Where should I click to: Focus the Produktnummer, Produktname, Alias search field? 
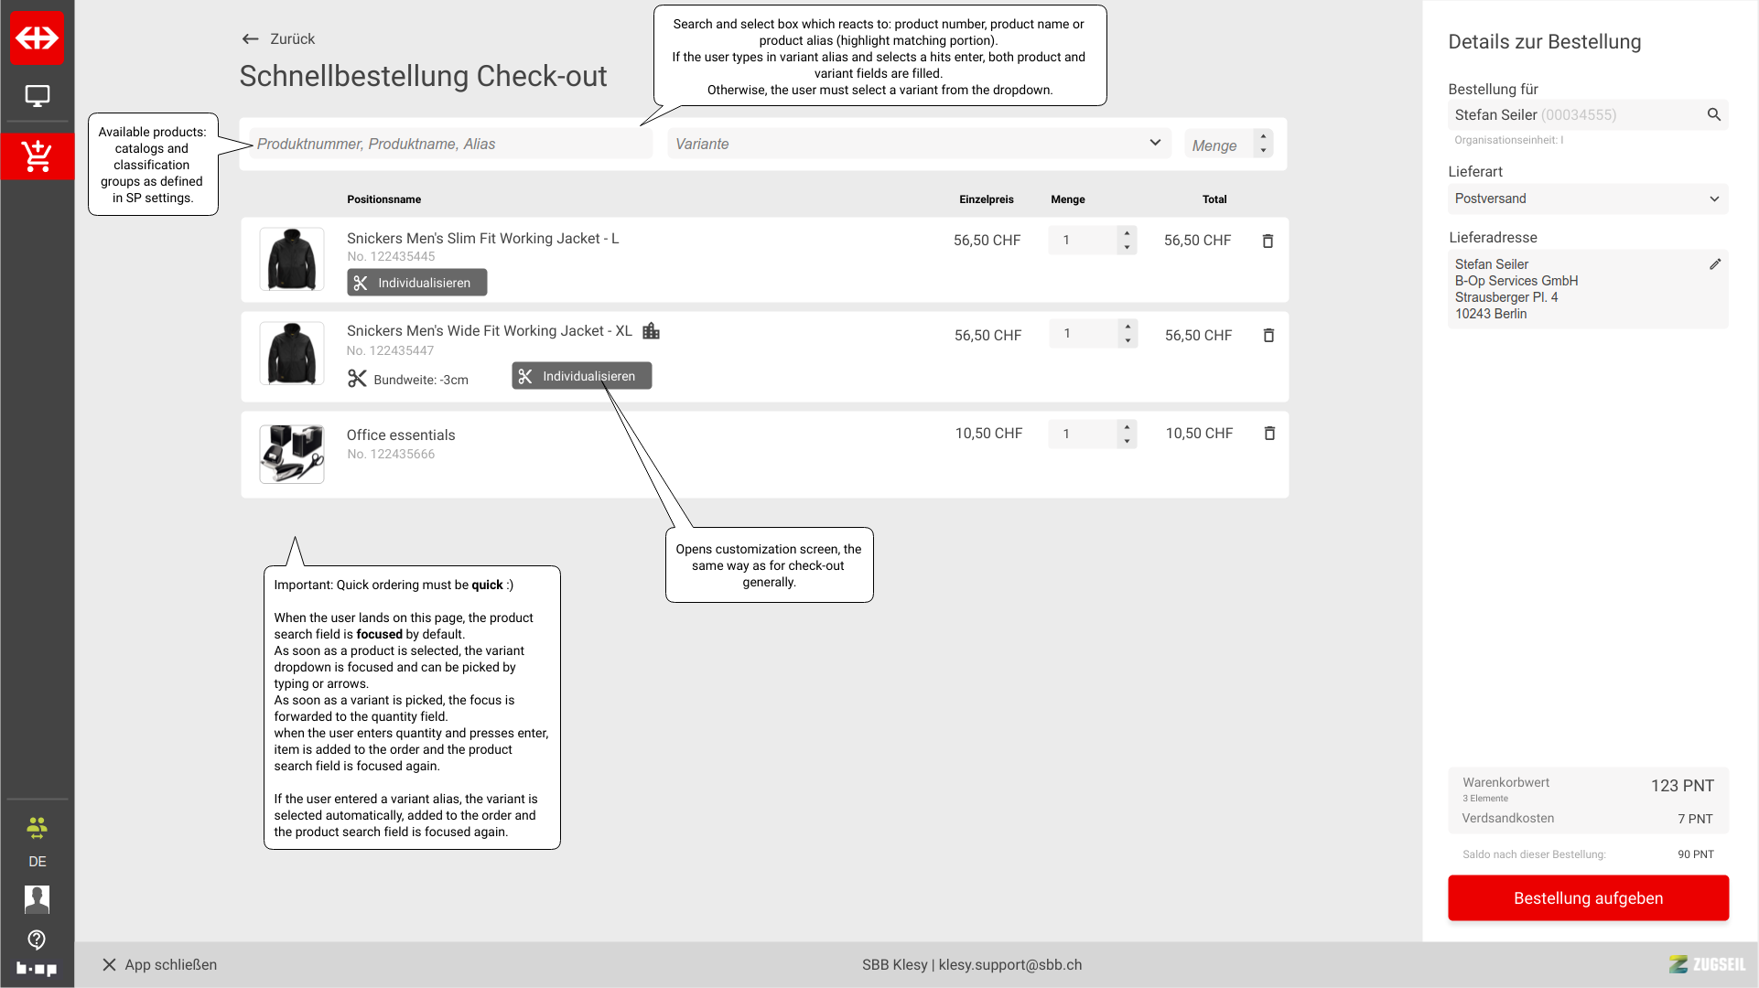pos(451,144)
